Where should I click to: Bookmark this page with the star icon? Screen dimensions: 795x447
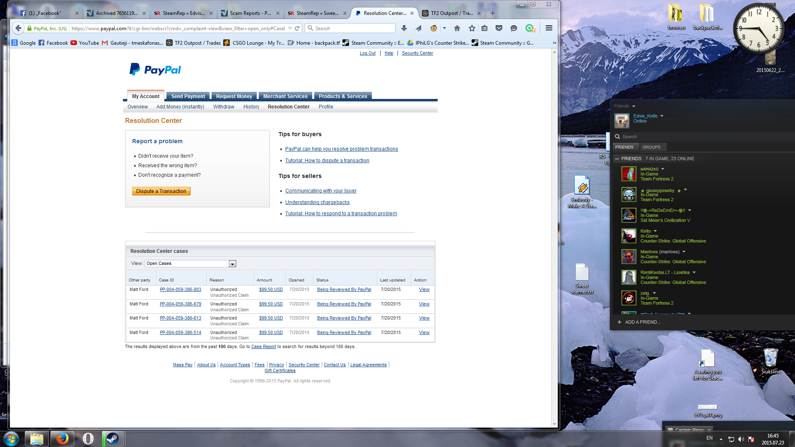(x=472, y=28)
